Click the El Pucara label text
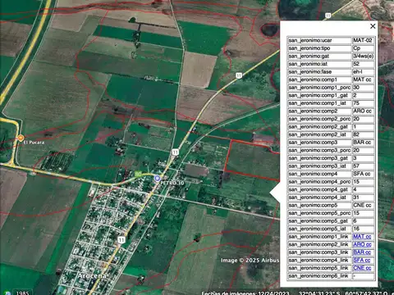394x295 pixels. tap(34, 143)
